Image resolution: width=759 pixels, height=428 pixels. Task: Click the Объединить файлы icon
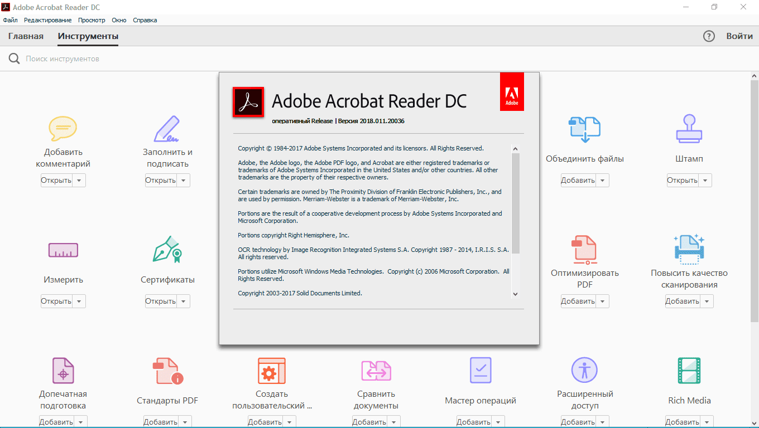pos(584,129)
